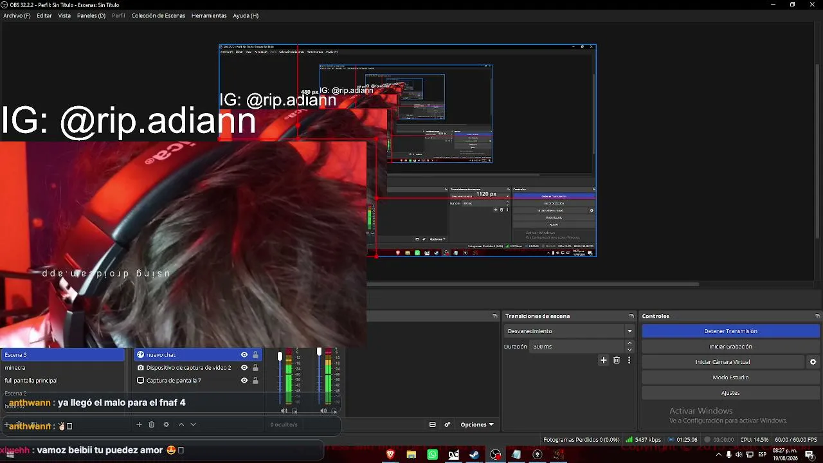Add a new source with the plus icon
Screen dimensions: 823x463
(x=139, y=424)
